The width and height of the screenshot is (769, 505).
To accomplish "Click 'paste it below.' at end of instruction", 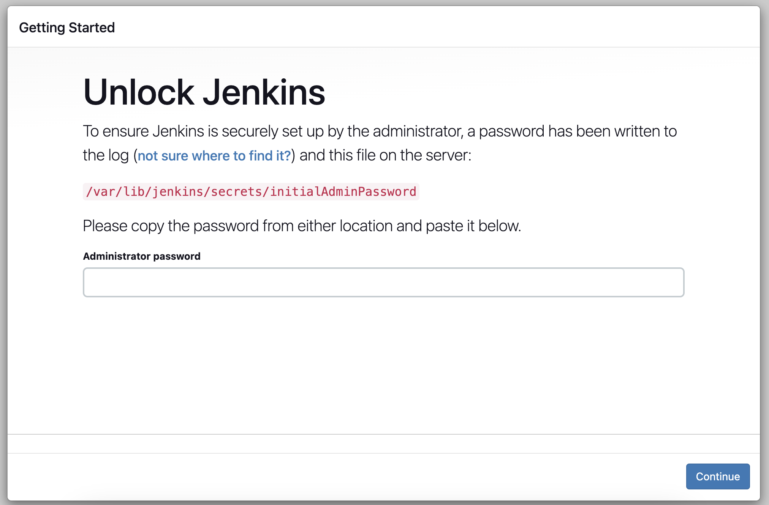I will [x=473, y=226].
